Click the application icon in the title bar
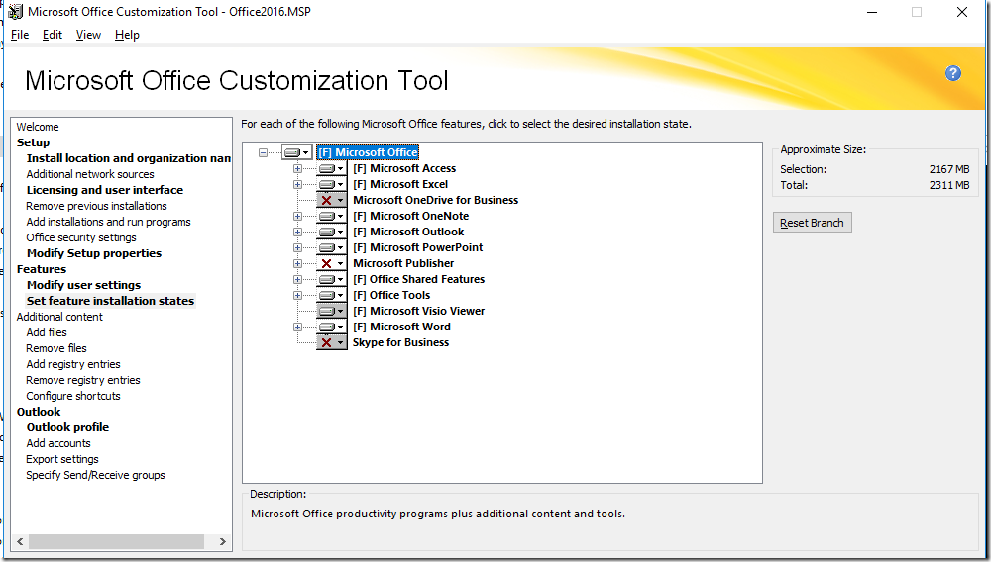991x562 pixels. pyautogui.click(x=15, y=11)
